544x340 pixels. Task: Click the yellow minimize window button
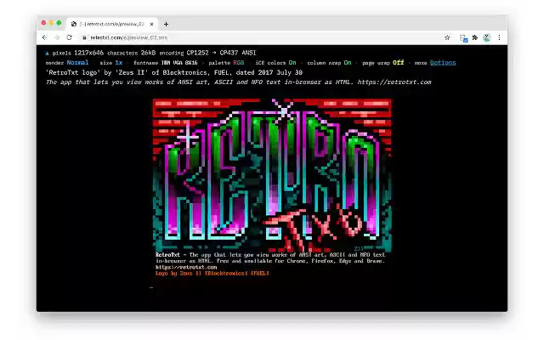[51, 23]
